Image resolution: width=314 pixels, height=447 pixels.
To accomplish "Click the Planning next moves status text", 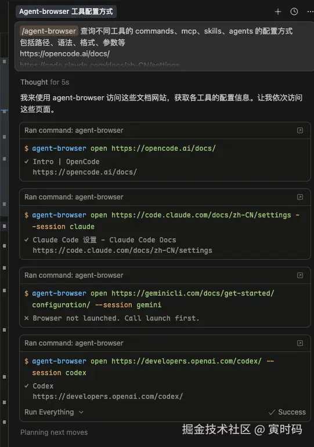I will pos(54,432).
